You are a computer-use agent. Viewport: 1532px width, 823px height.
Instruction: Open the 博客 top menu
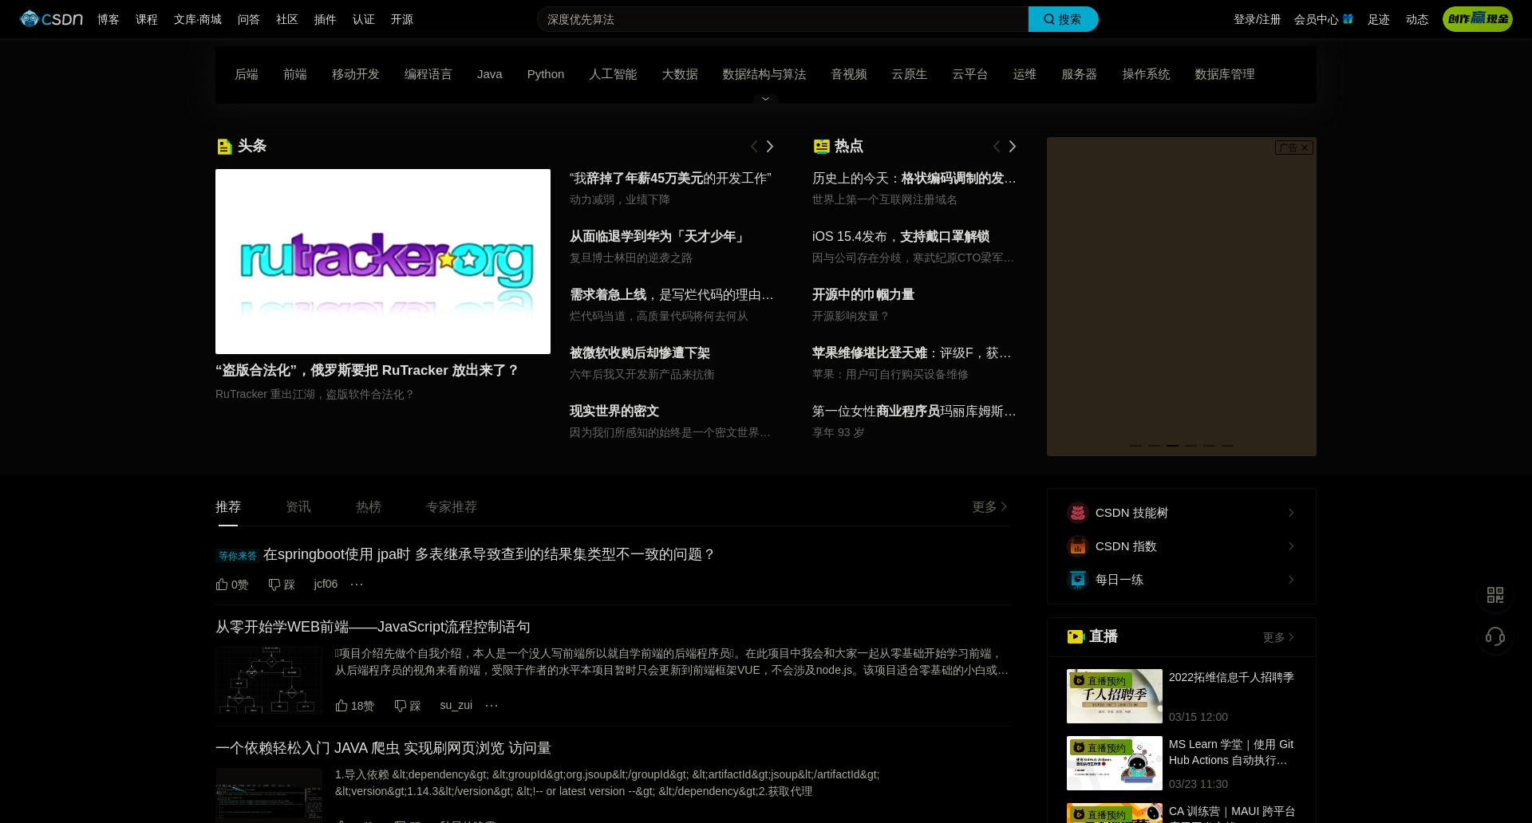click(x=109, y=19)
